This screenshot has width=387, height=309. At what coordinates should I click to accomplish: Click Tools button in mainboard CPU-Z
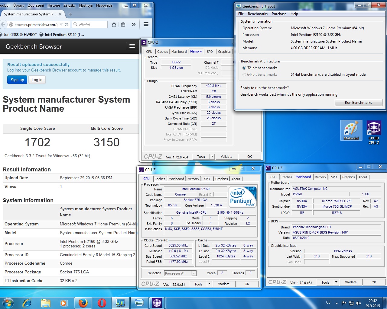coord(325,282)
